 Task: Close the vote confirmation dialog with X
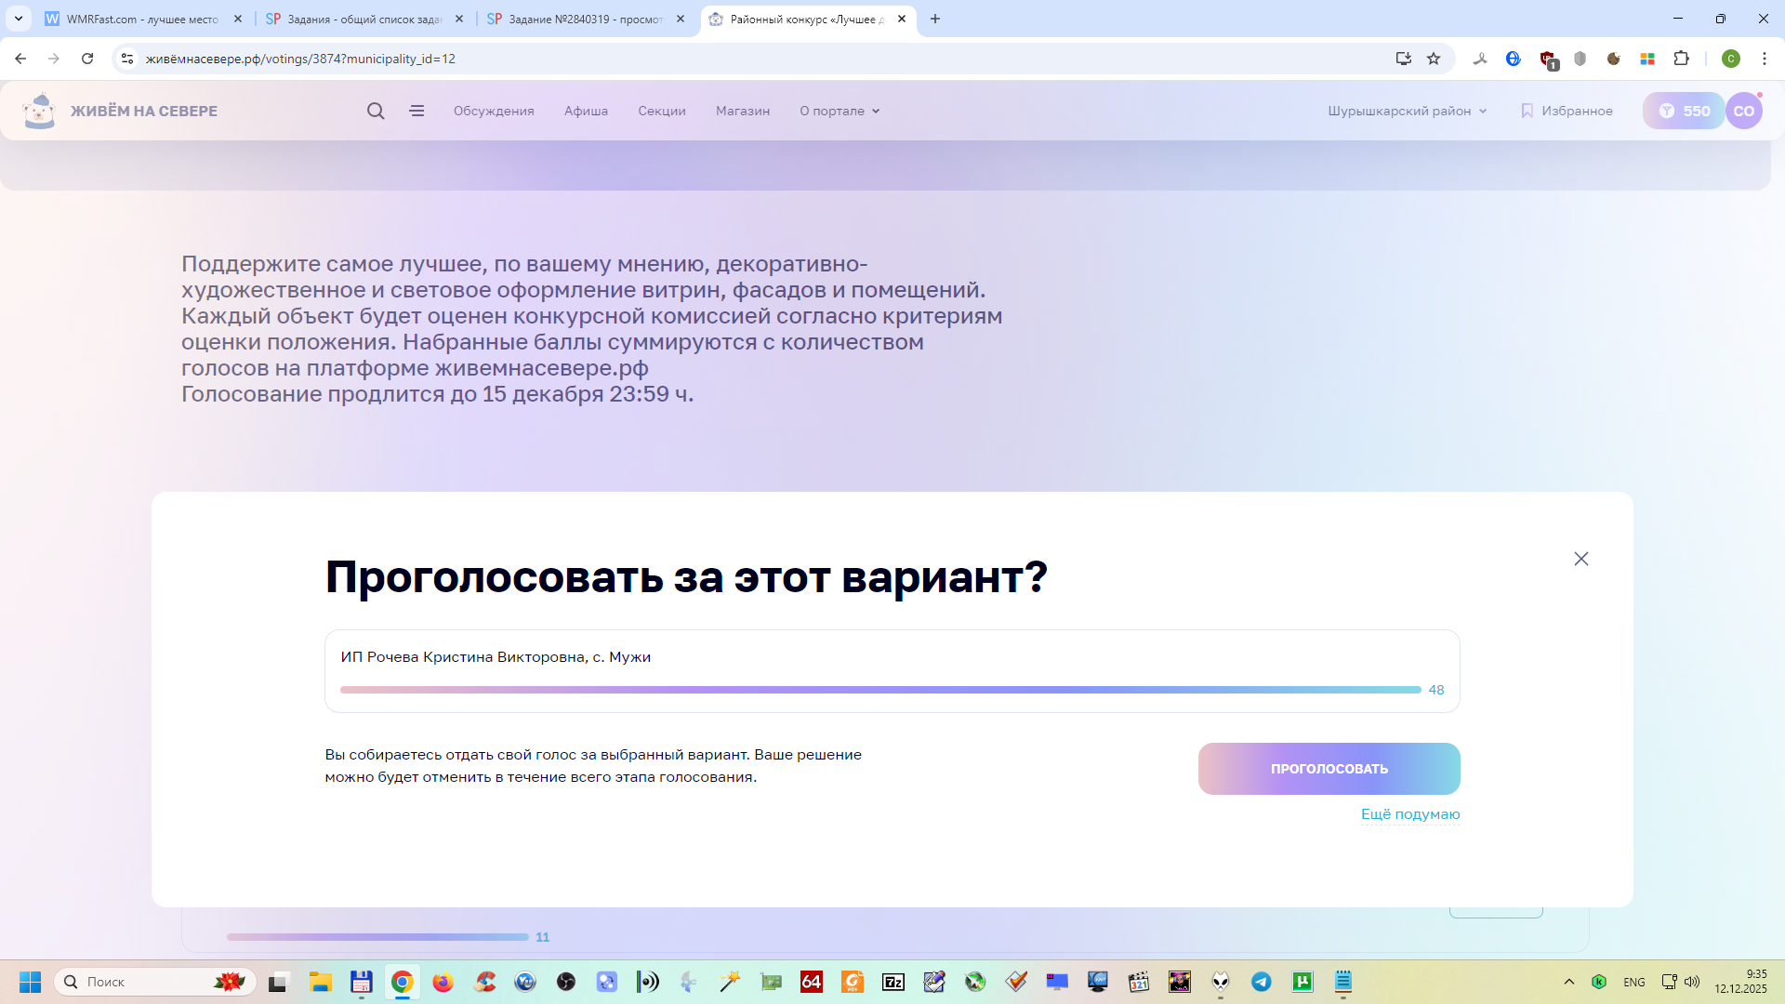coord(1580,559)
